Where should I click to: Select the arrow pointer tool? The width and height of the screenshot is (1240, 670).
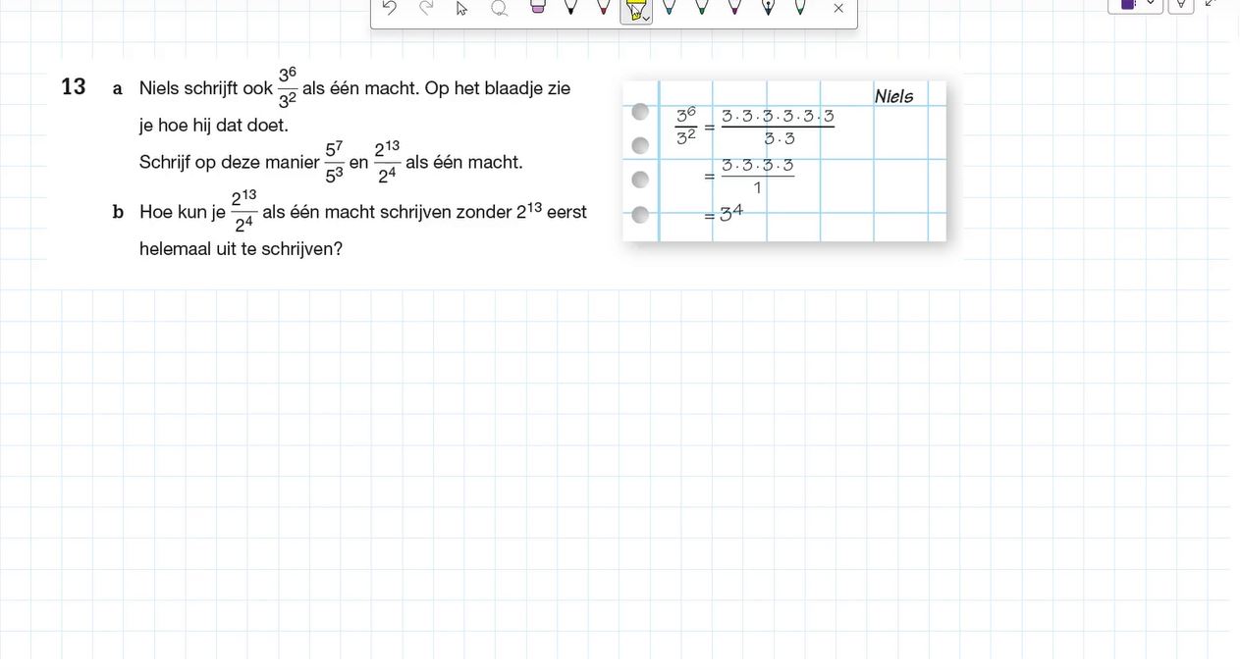[461, 8]
